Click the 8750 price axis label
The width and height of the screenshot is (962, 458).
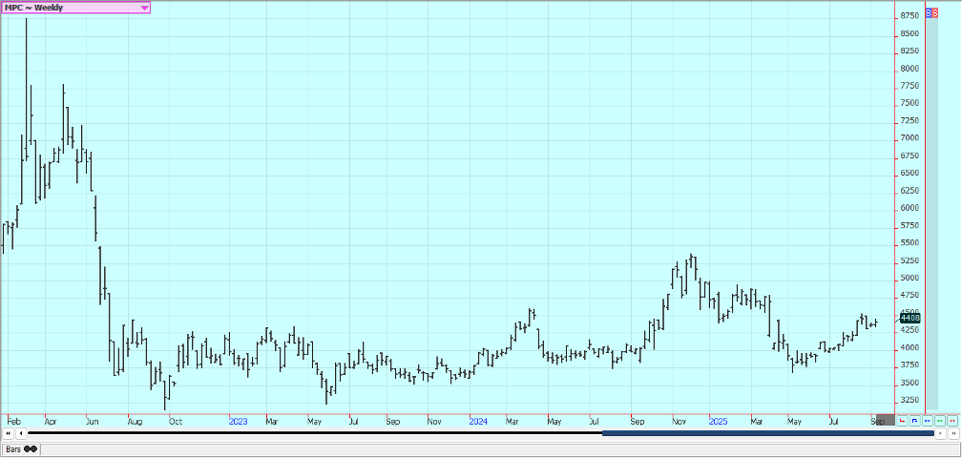pyautogui.click(x=910, y=16)
